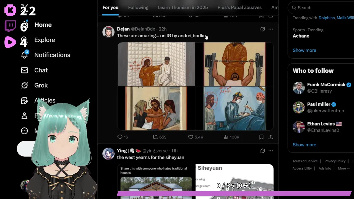
Task: Click the Chat envelope icon
Action: 25,70
